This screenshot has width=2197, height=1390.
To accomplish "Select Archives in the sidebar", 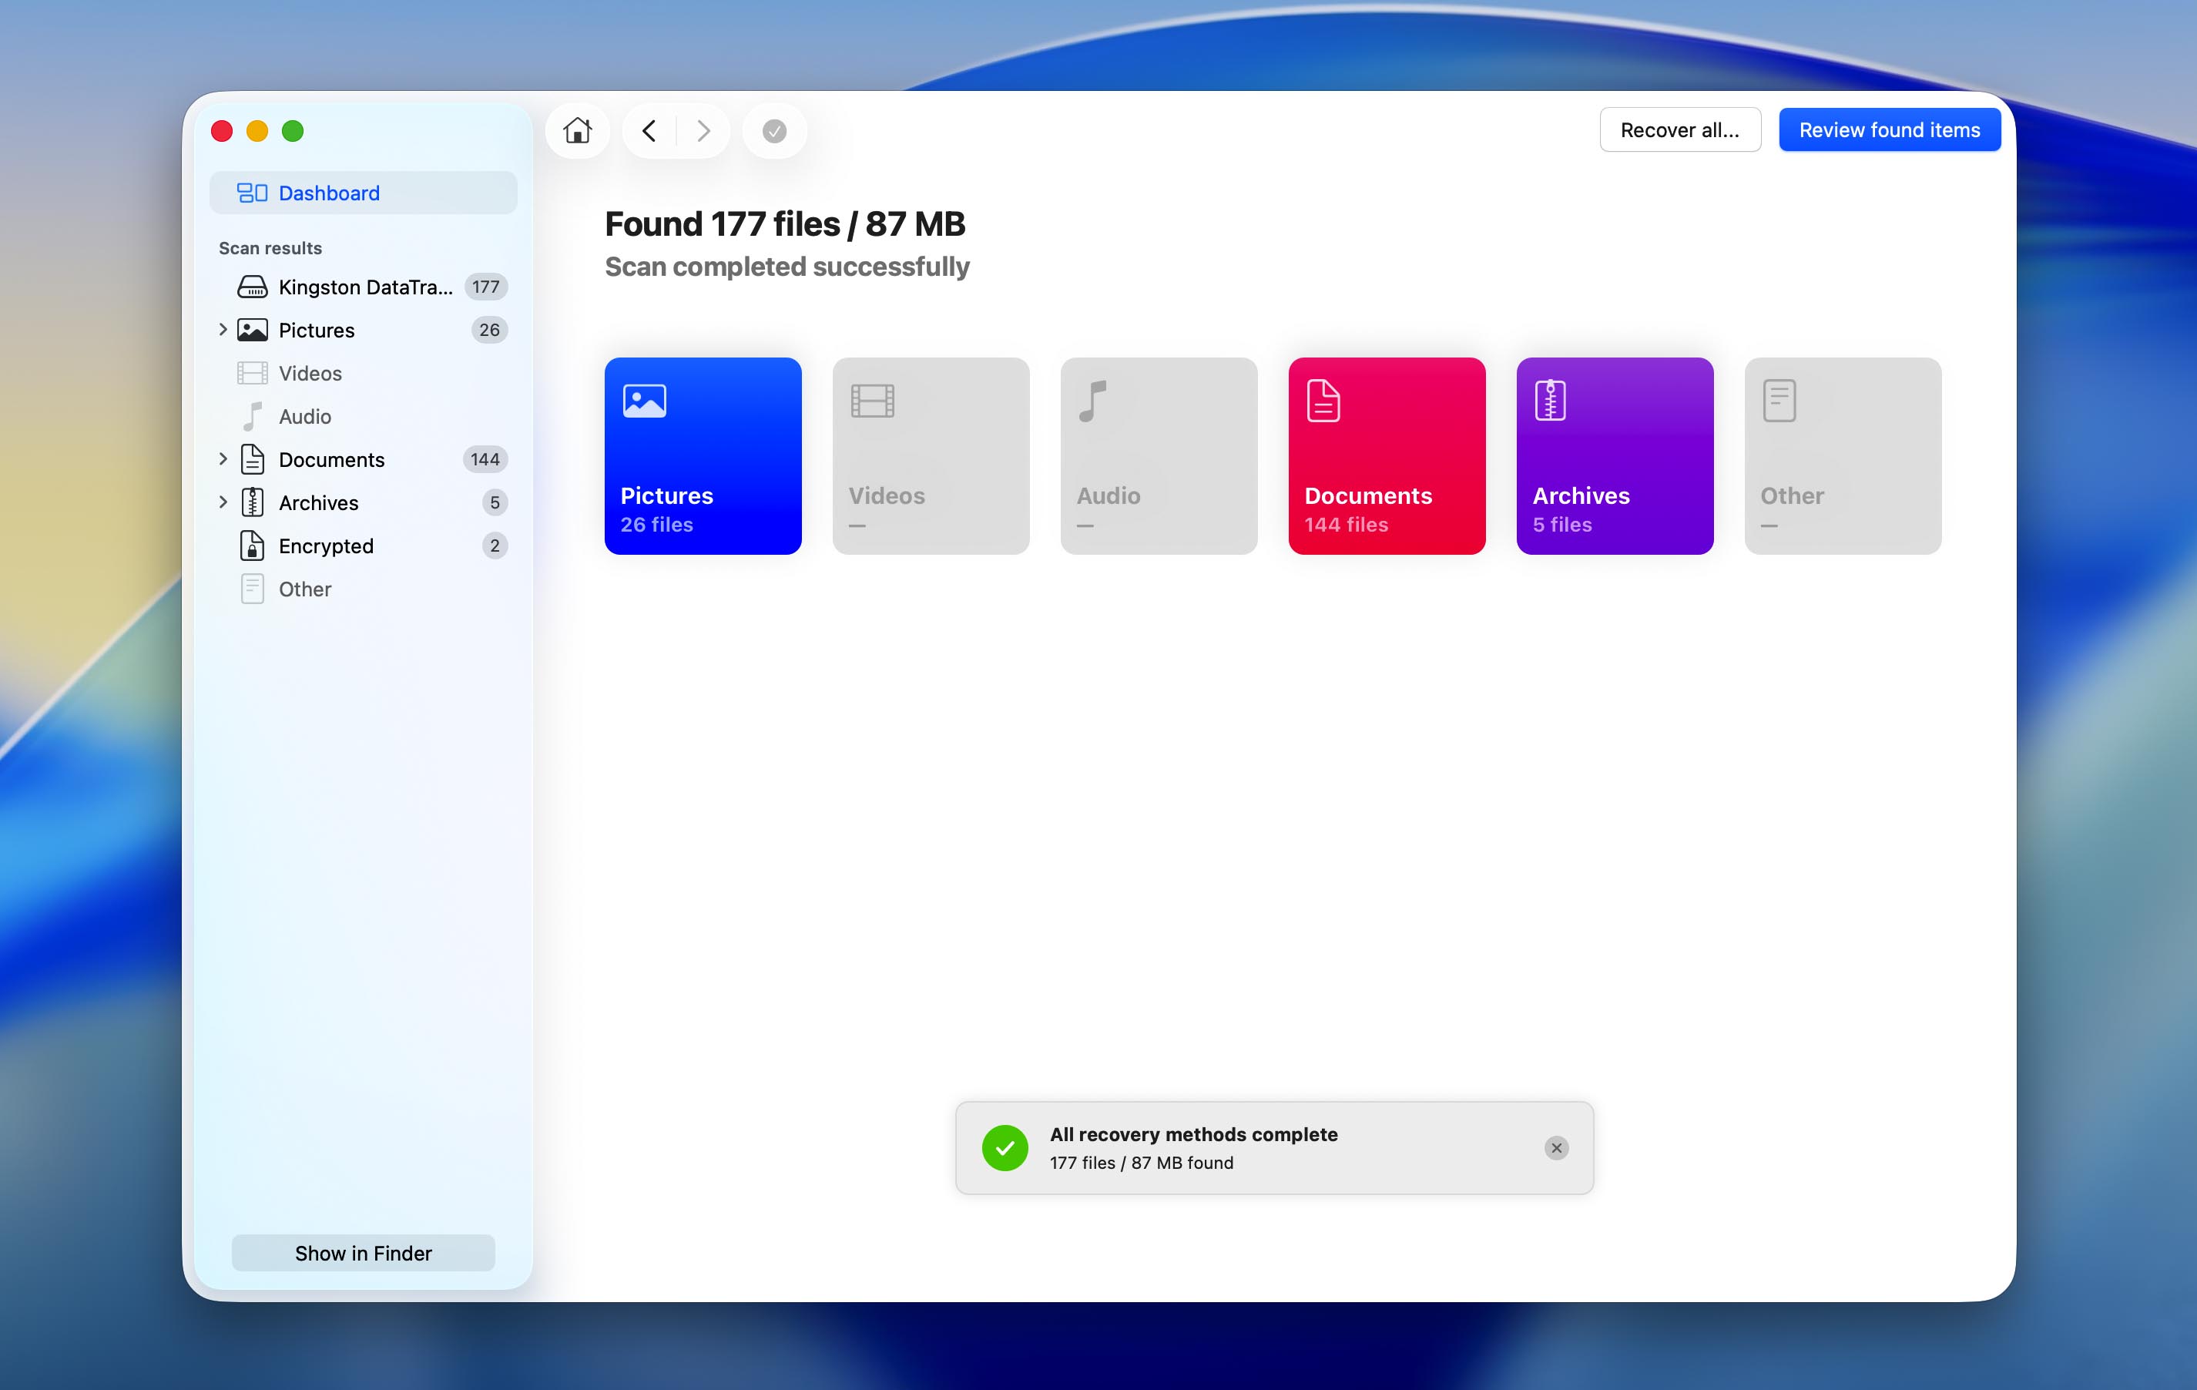I will point(363,502).
